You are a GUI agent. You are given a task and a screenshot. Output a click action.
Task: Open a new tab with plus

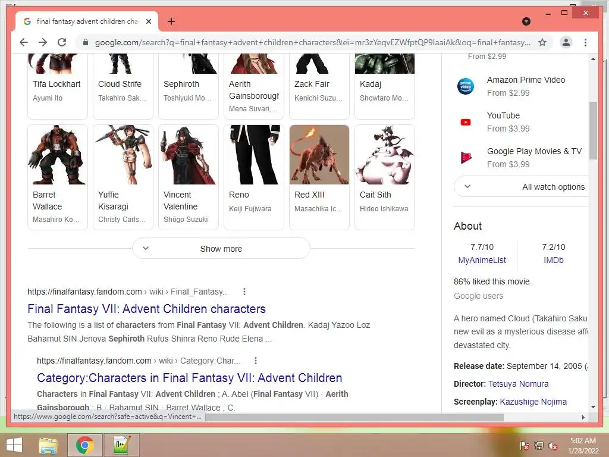[x=171, y=21]
